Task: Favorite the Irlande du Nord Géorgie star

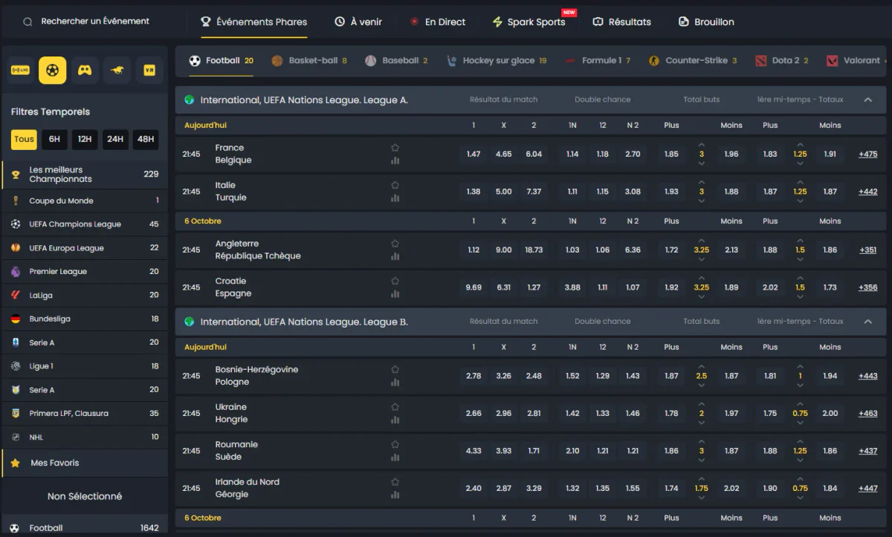Action: coord(395,482)
